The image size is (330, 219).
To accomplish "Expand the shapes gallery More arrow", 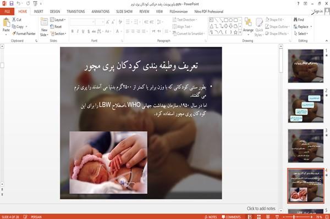I will coord(240,32).
